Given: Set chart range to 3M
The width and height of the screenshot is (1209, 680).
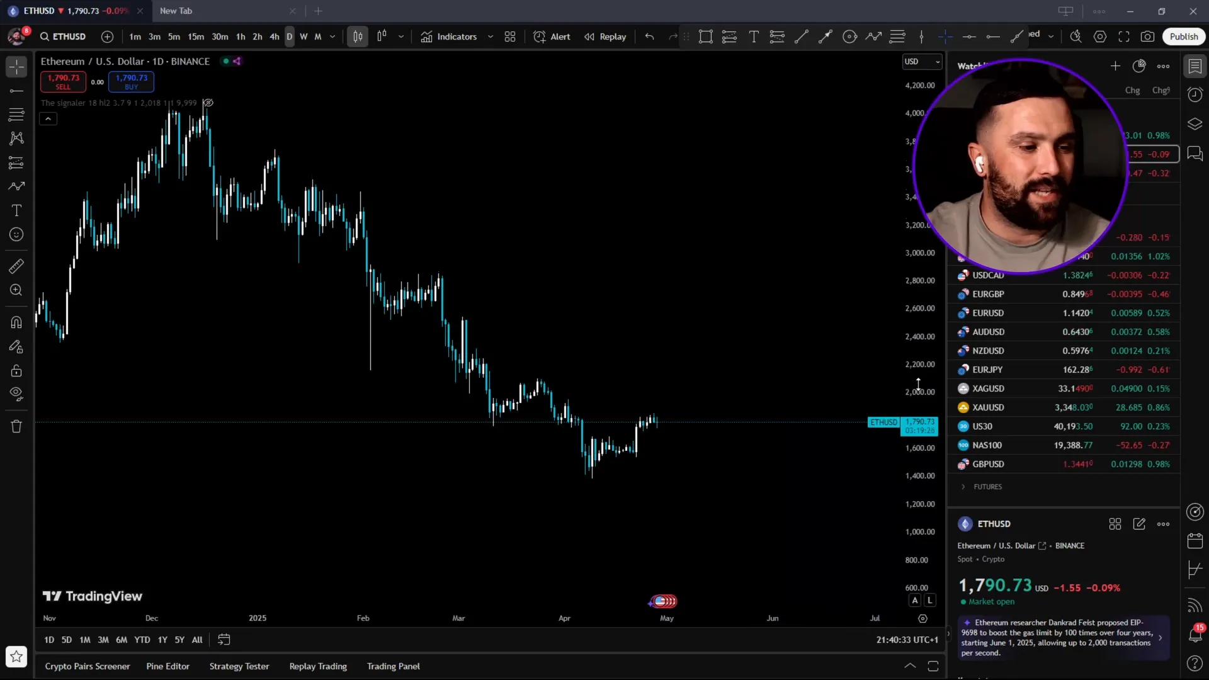Looking at the screenshot, I should 103,640.
